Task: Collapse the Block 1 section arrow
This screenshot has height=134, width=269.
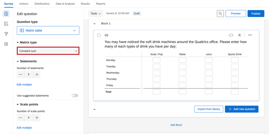Action: point(95,24)
